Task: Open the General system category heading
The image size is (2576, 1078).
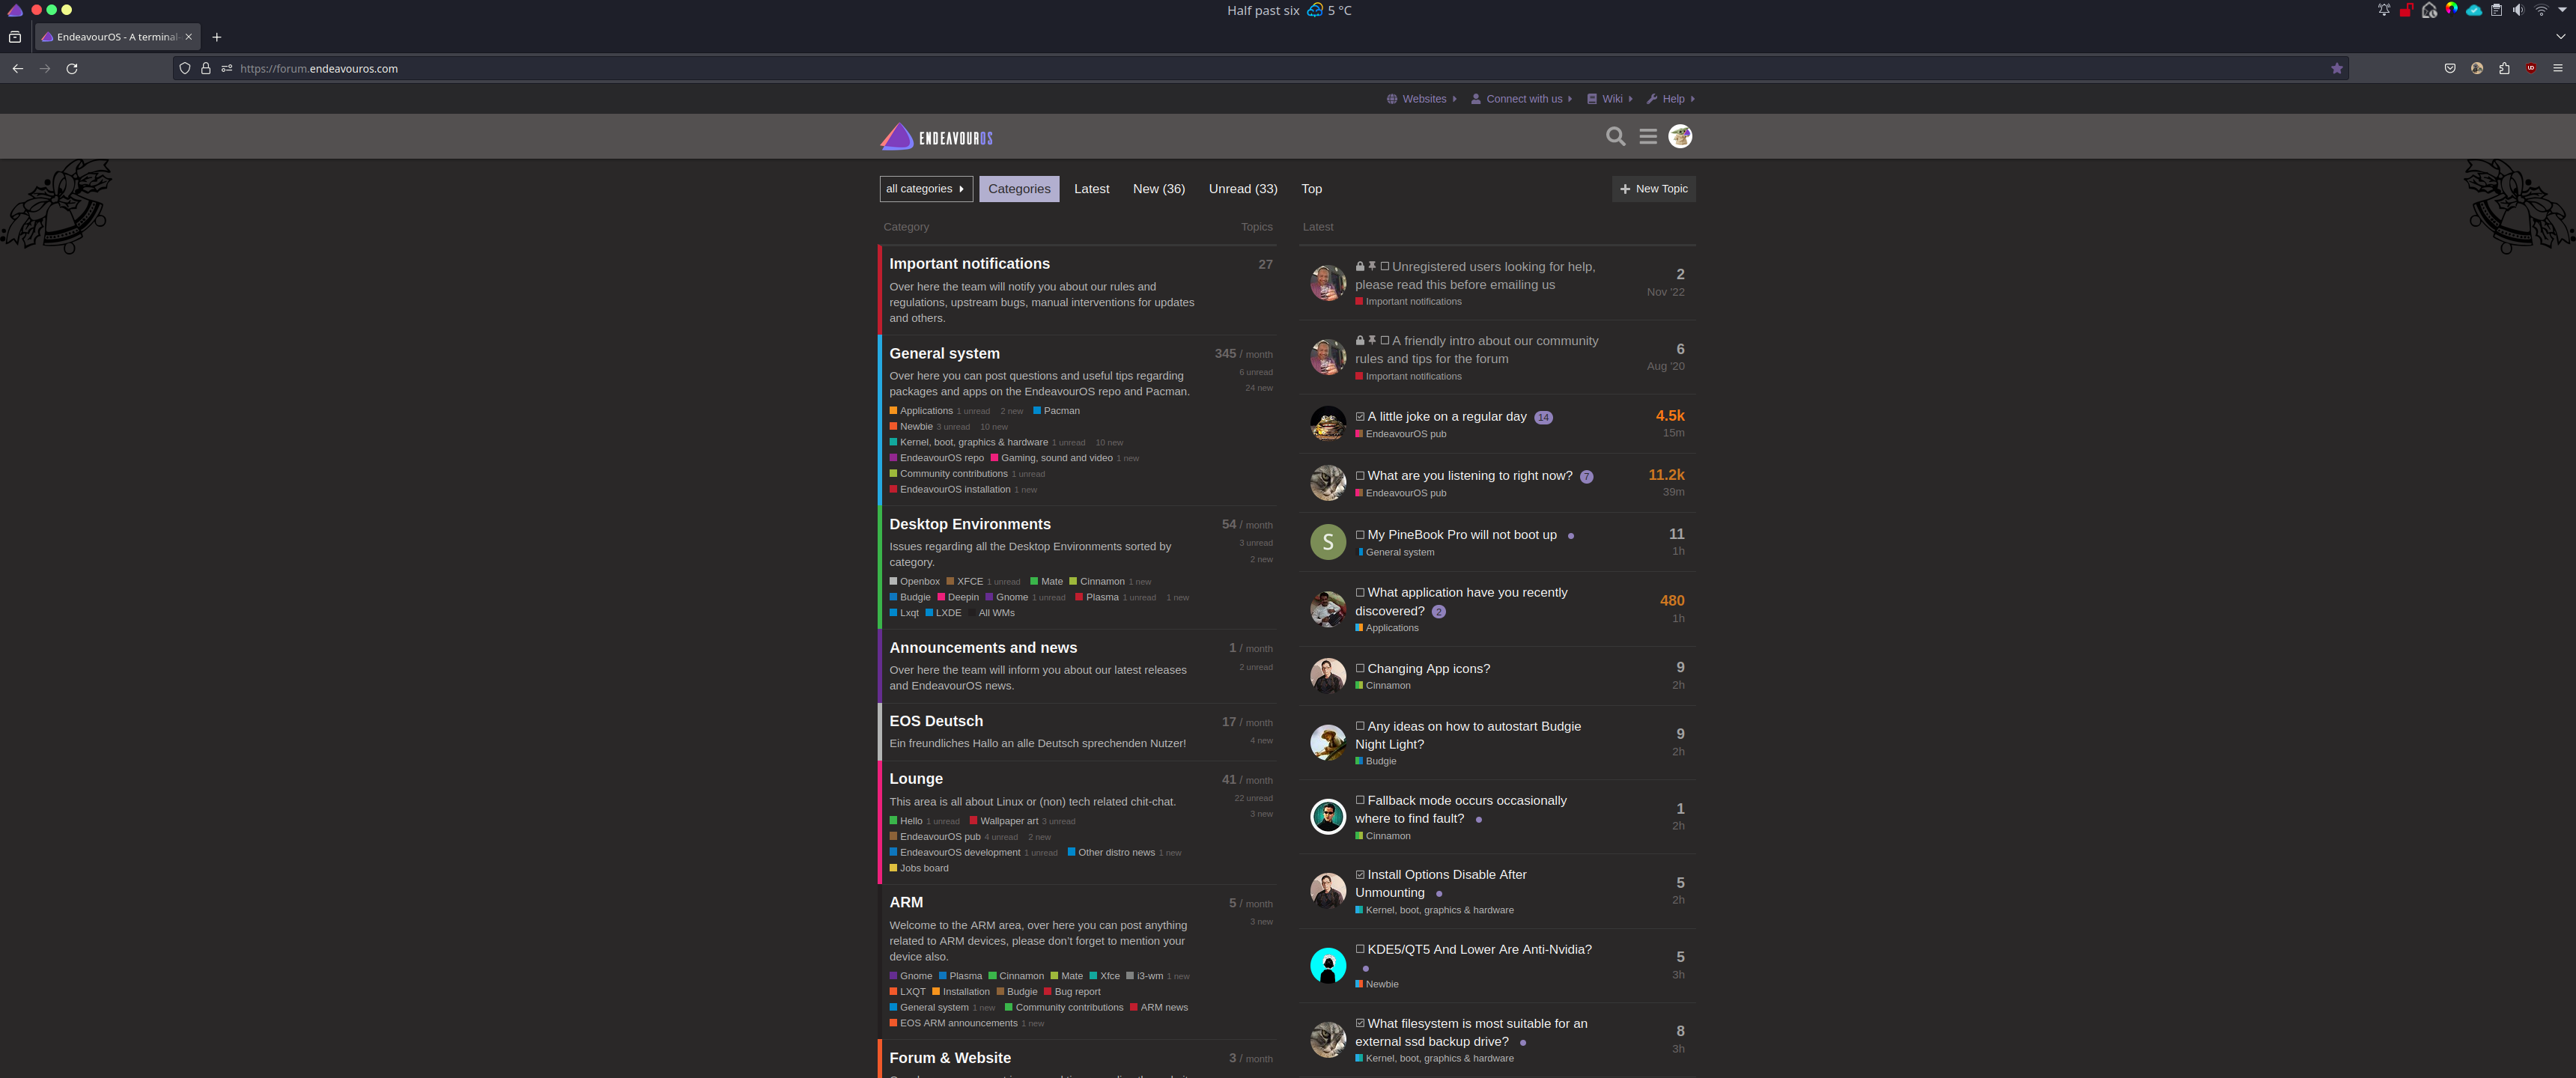Action: tap(944, 353)
